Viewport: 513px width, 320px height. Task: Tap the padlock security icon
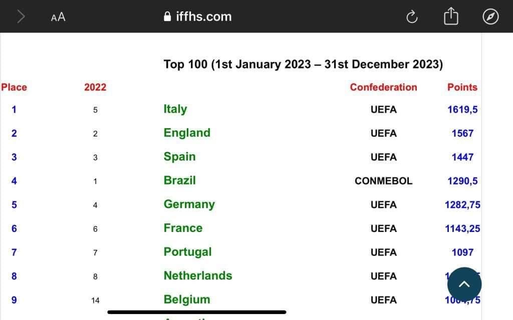pos(167,16)
